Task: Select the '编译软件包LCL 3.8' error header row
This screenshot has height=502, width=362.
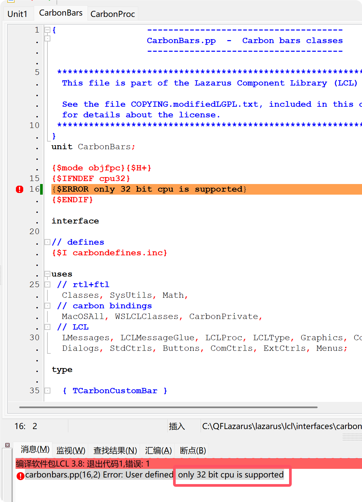Action: click(189, 463)
